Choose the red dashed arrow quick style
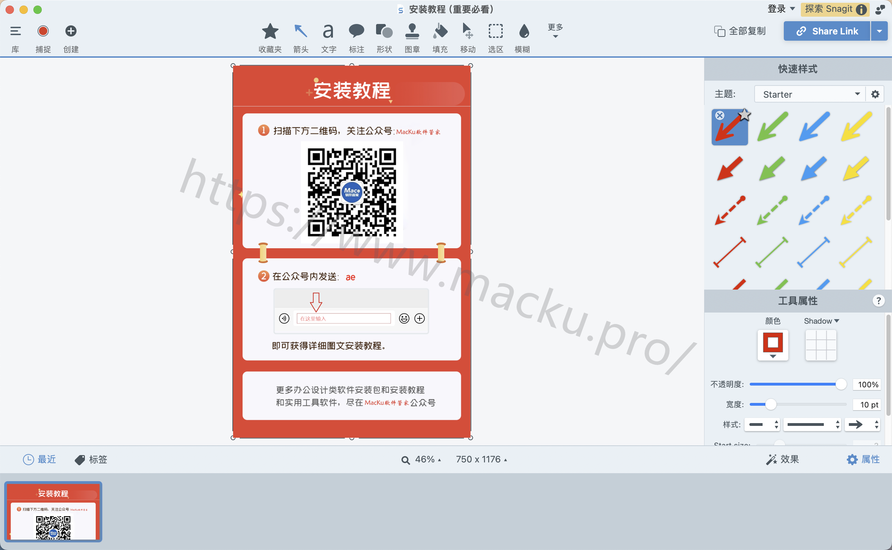This screenshot has width=892, height=550. 730,210
